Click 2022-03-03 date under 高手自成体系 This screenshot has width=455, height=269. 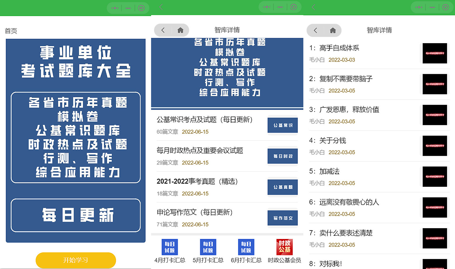click(x=342, y=60)
